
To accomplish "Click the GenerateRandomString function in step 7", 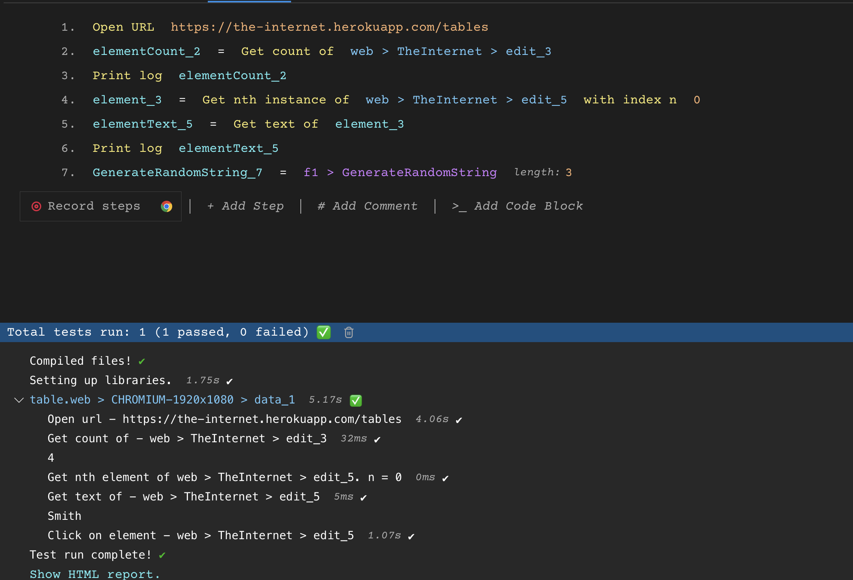I will pos(419,172).
